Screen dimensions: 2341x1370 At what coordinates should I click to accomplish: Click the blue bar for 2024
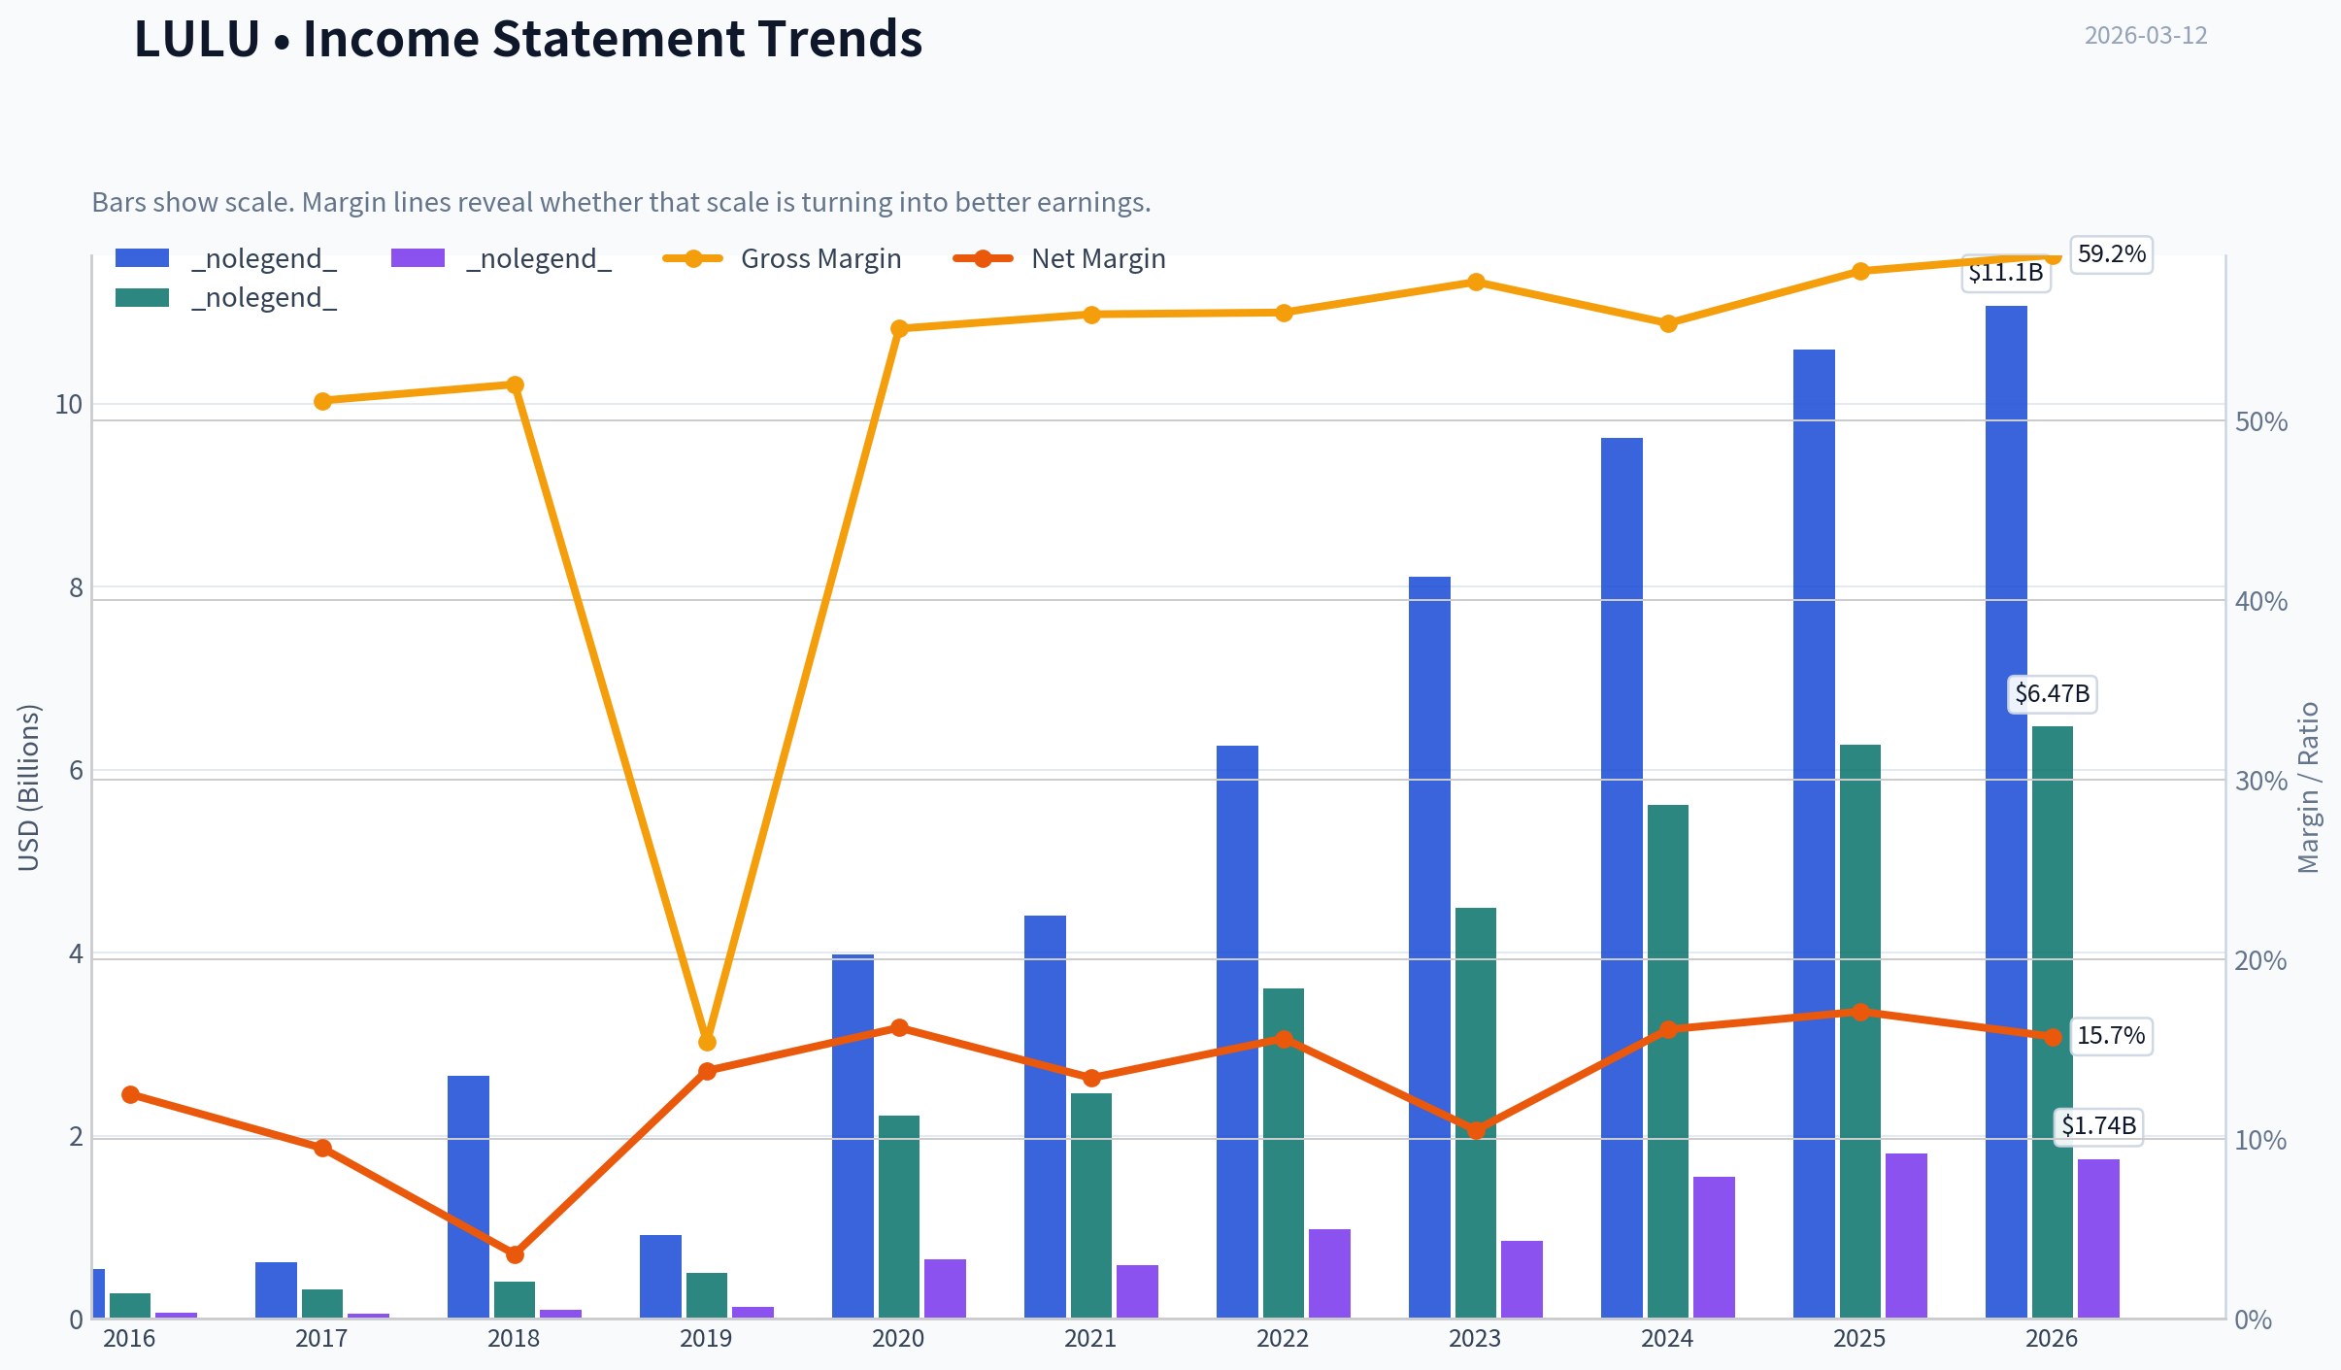click(1622, 878)
